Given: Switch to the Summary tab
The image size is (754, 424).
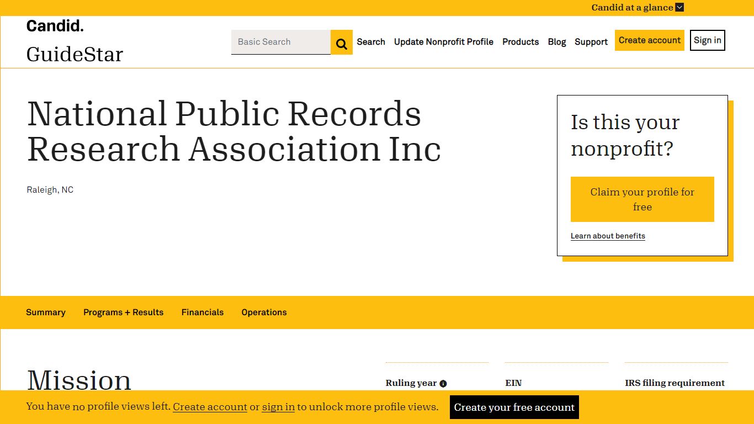Looking at the screenshot, I should (x=46, y=312).
